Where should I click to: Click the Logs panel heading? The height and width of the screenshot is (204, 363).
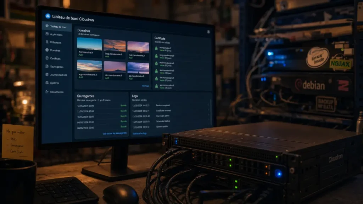pos(135,96)
